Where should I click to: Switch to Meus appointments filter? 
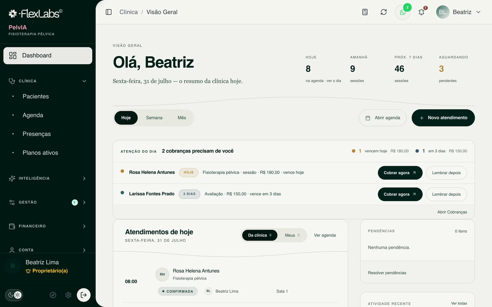click(292, 235)
